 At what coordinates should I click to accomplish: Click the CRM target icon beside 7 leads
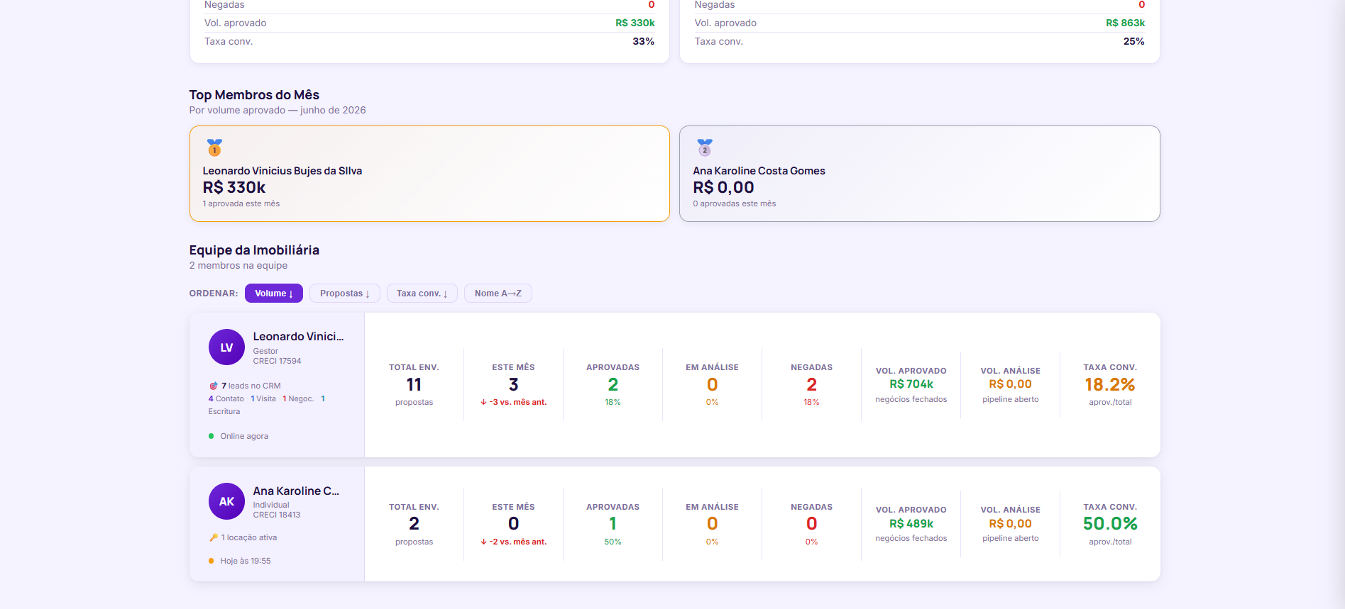[x=213, y=386]
